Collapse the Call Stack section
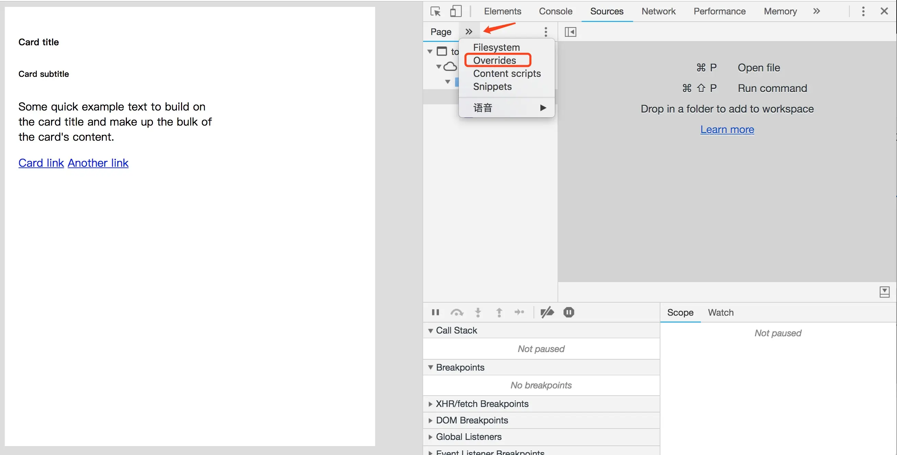The image size is (897, 455). coord(456,330)
